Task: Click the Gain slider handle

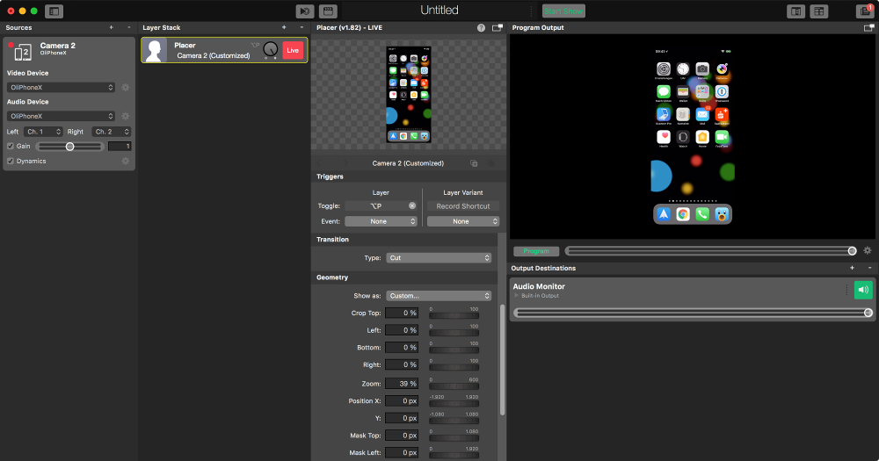Action: (69, 146)
